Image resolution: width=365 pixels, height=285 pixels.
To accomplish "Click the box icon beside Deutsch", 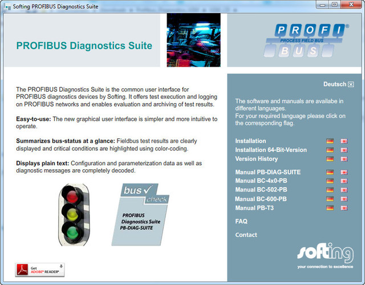I will click(x=351, y=84).
